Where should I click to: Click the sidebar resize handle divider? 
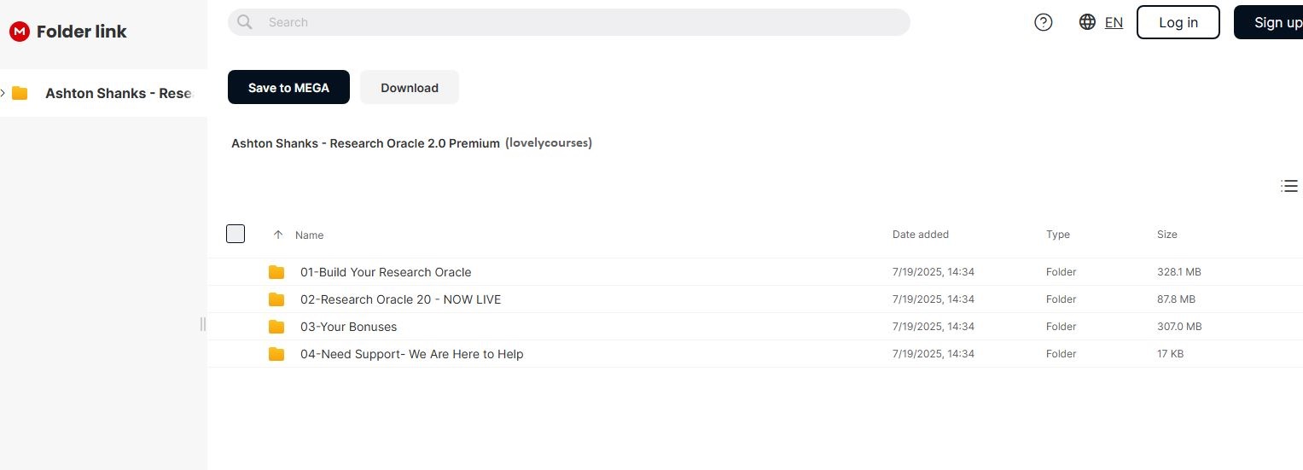pyautogui.click(x=203, y=324)
